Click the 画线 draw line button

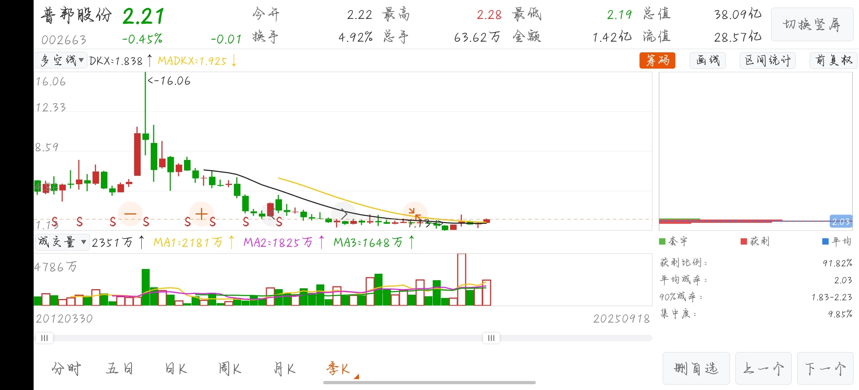708,60
